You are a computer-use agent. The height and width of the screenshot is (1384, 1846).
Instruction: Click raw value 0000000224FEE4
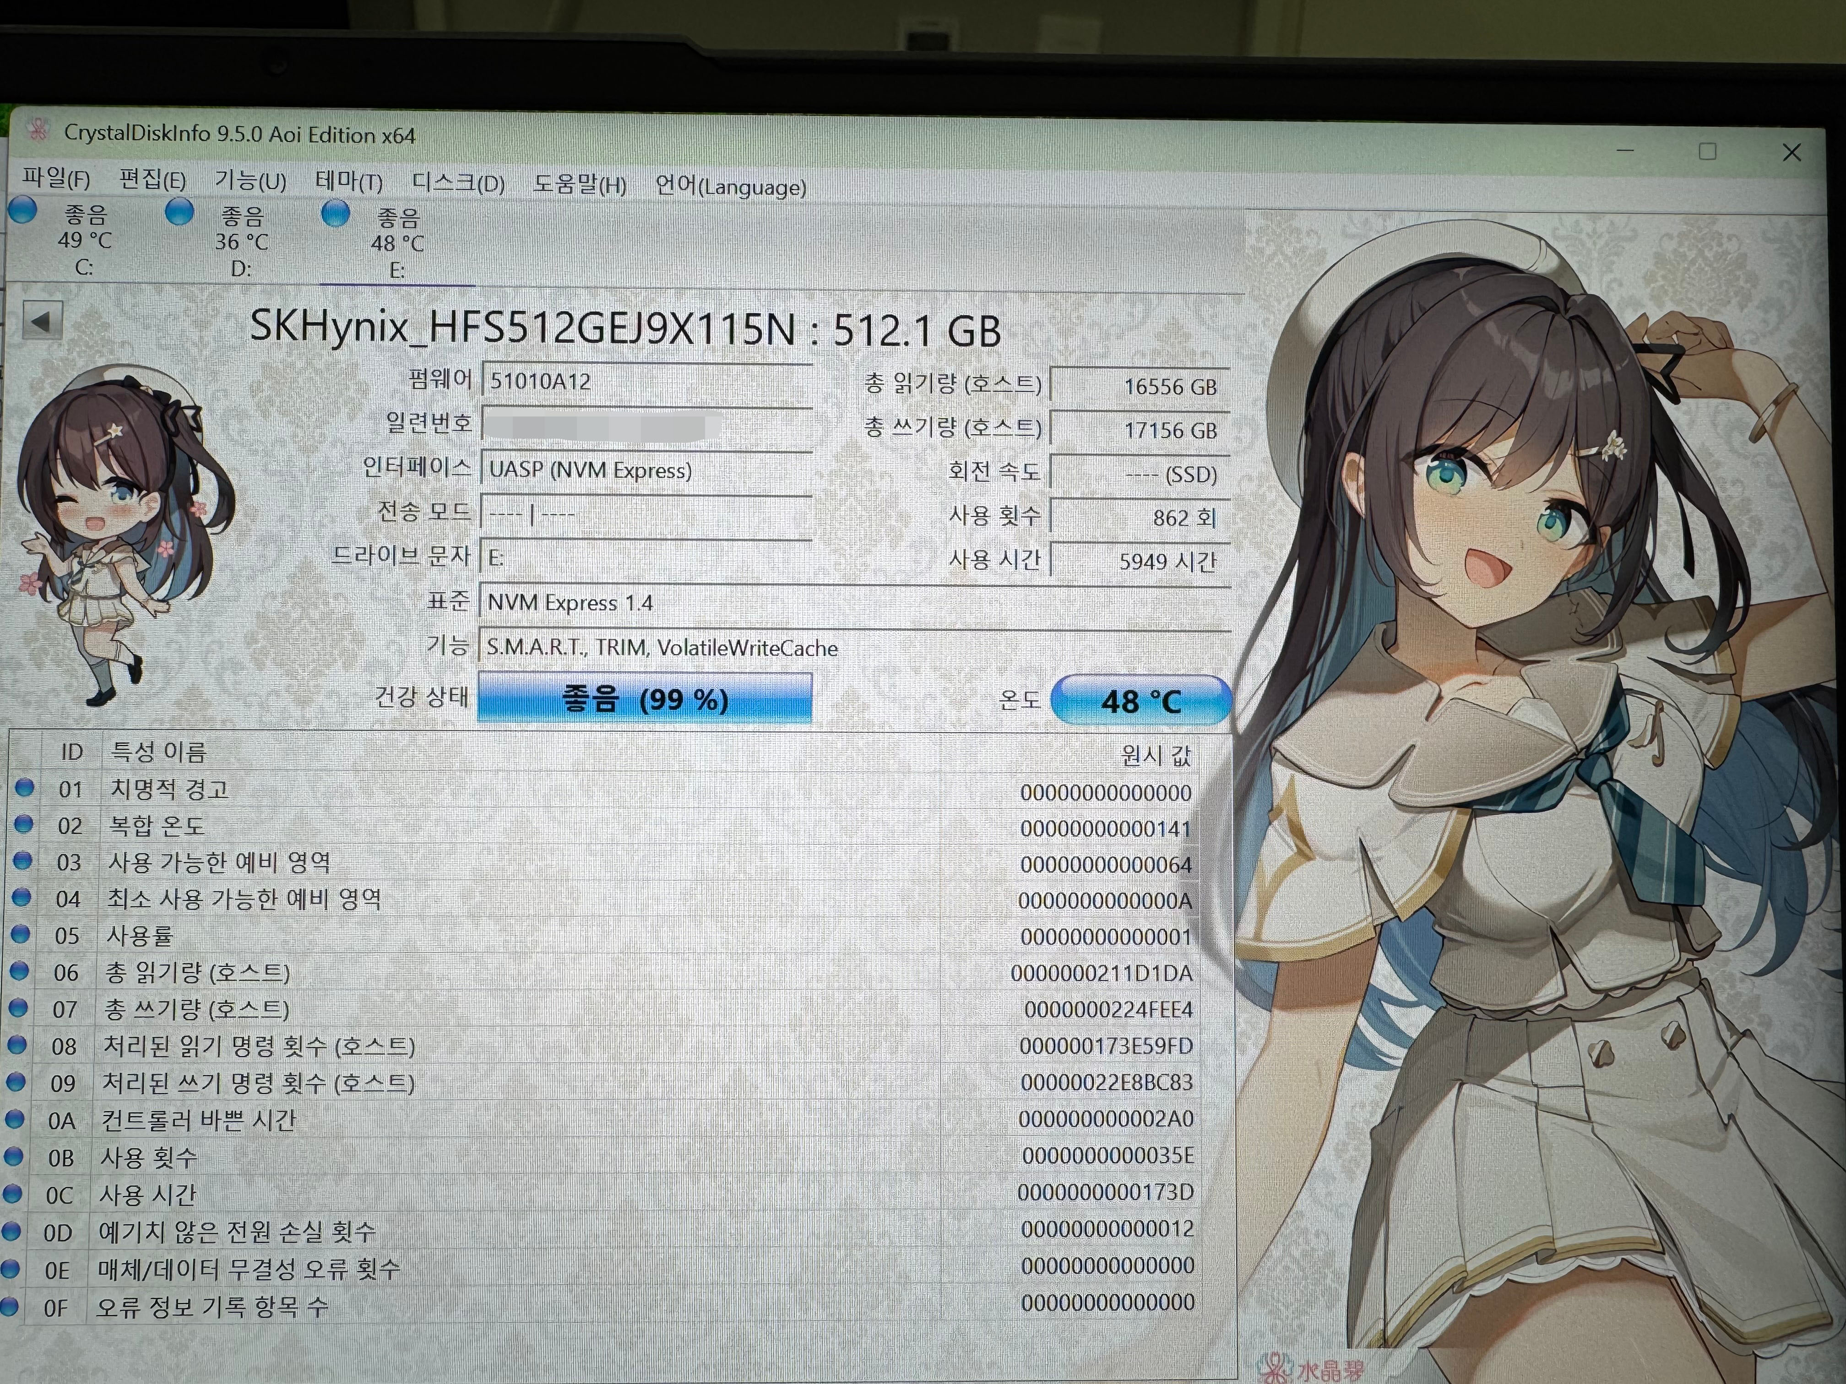(x=1109, y=1010)
